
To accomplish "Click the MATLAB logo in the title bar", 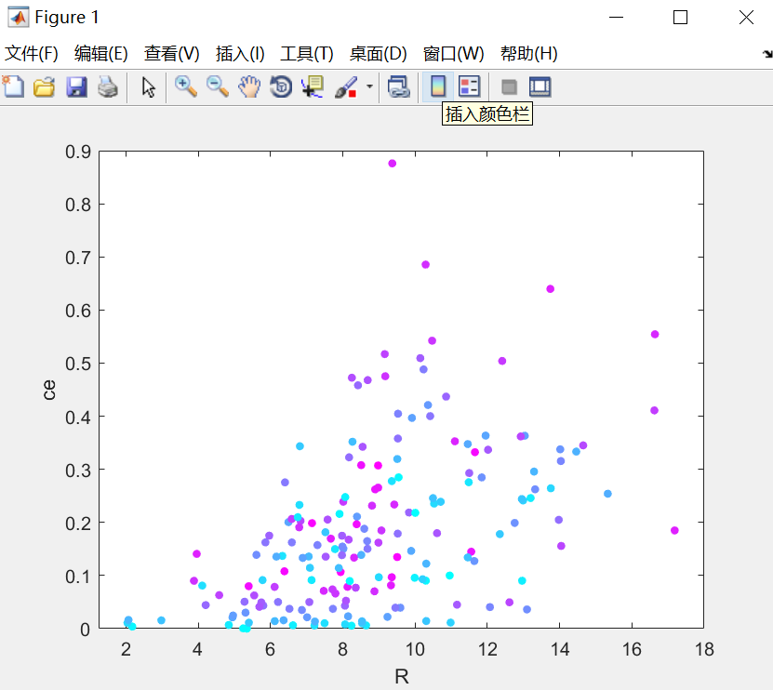I will point(19,18).
